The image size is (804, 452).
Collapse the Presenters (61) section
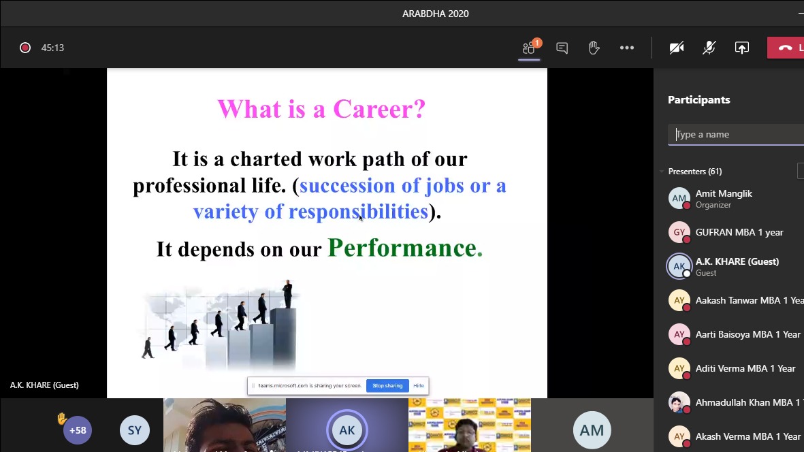coord(662,172)
